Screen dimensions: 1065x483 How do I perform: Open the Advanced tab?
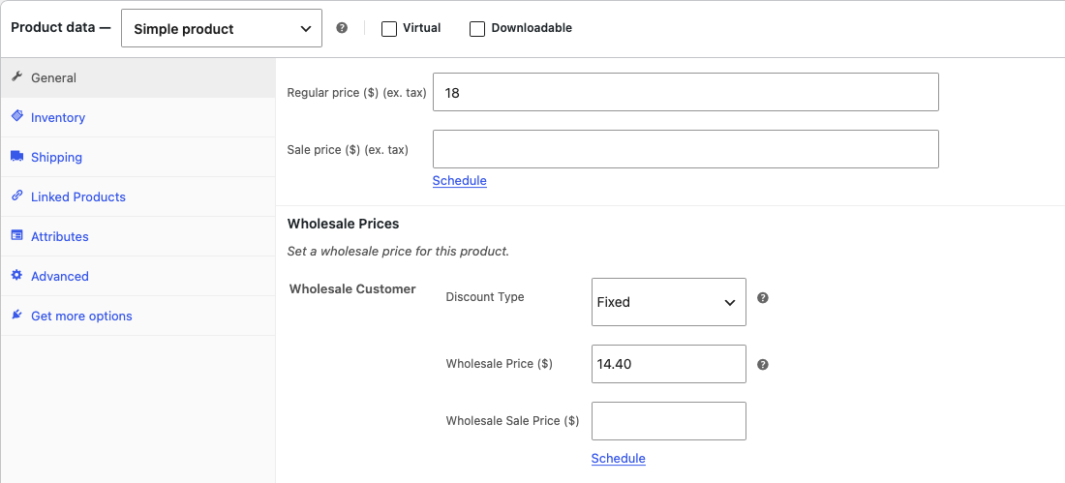[x=137, y=277]
